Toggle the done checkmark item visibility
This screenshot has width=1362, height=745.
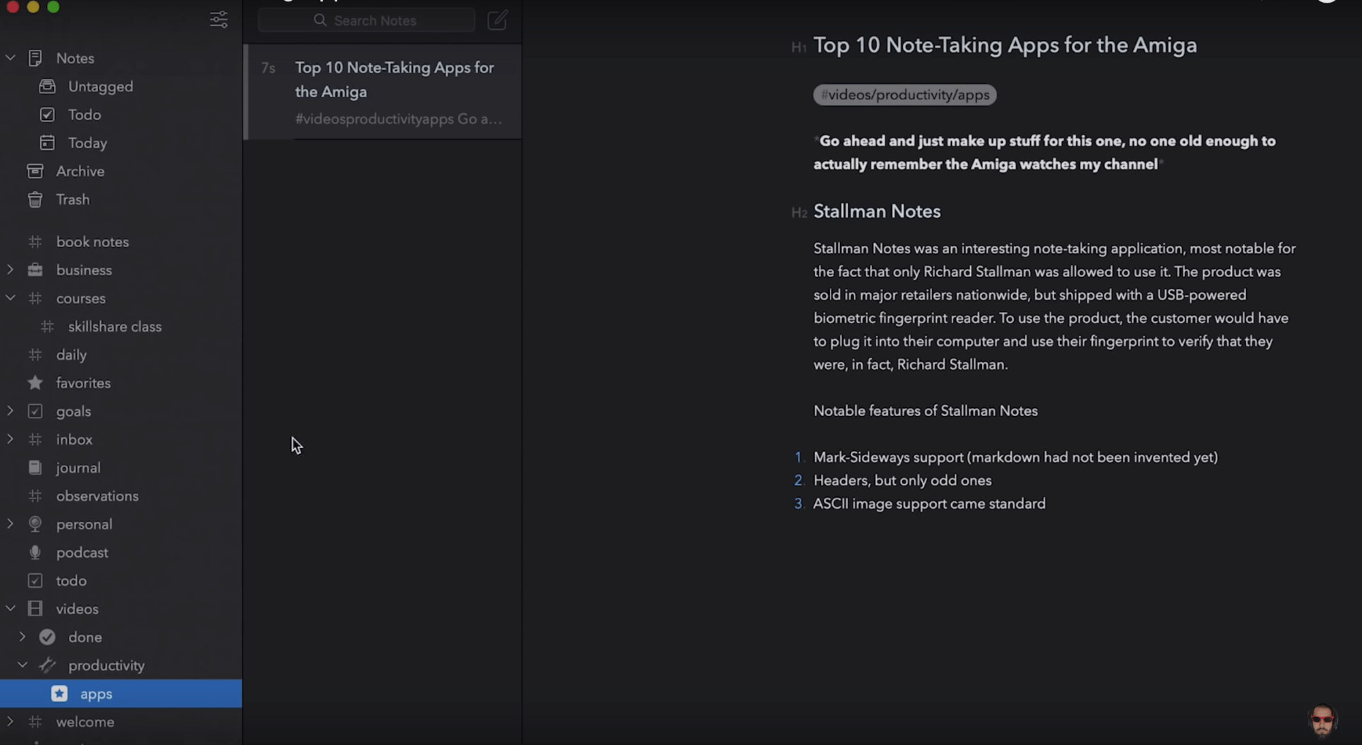(22, 637)
